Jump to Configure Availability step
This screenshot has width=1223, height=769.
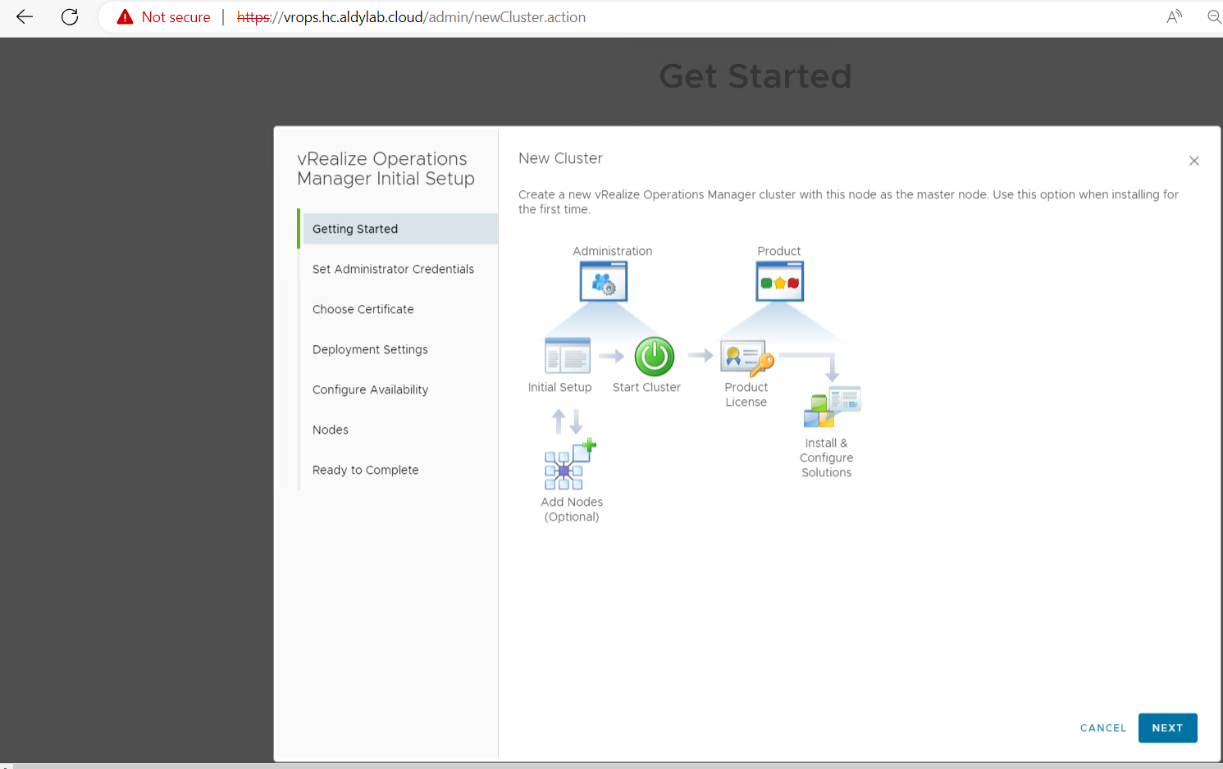[370, 390]
